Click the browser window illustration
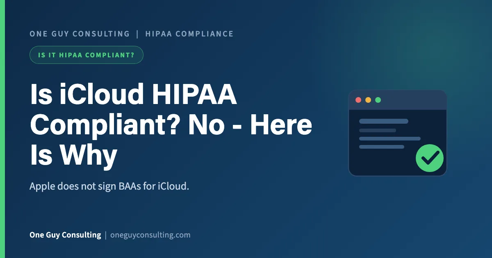 click(x=397, y=133)
